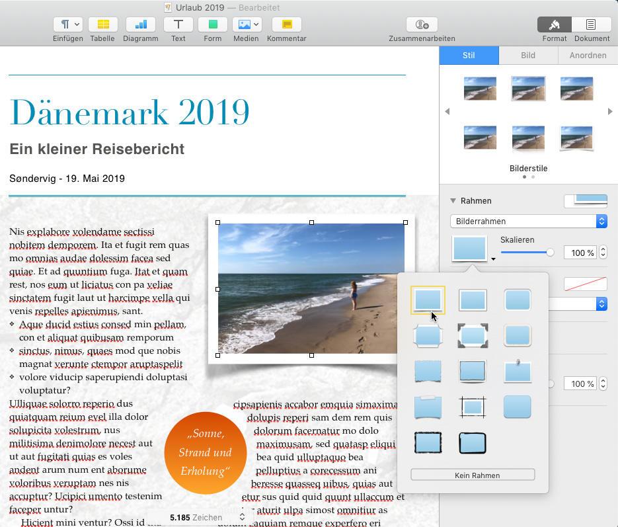
Task: Toggle the Dokument sidebar button
Action: (x=591, y=24)
